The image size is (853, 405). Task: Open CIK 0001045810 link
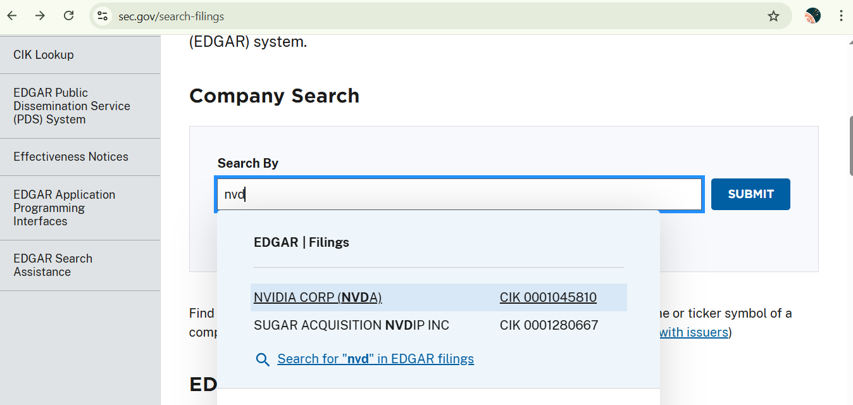pos(548,297)
